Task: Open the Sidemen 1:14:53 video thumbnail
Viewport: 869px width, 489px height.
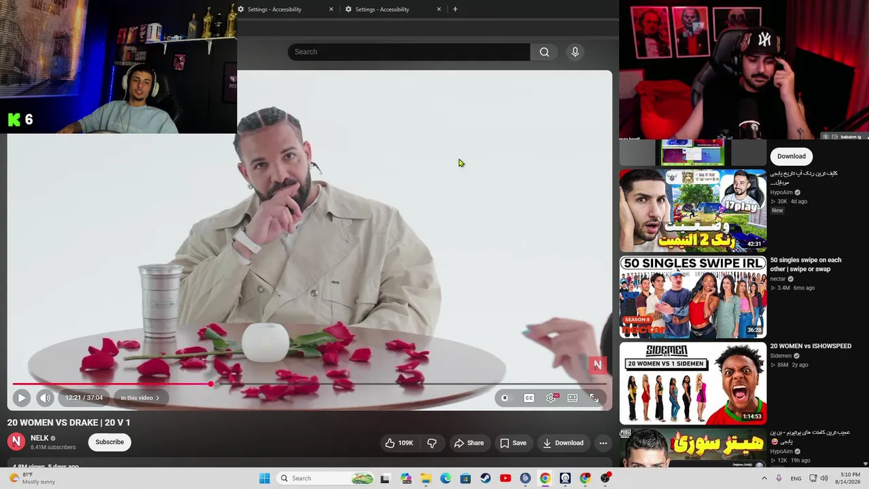Action: tap(692, 383)
